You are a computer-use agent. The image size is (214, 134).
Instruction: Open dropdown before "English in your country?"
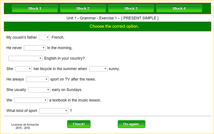[x=25, y=58]
